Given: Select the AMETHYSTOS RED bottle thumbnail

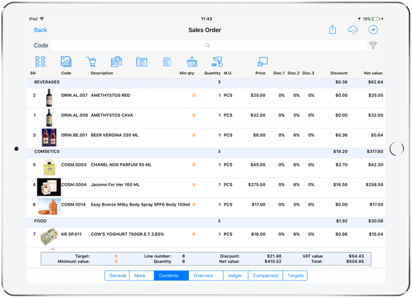Looking at the screenshot, I should pos(49,98).
